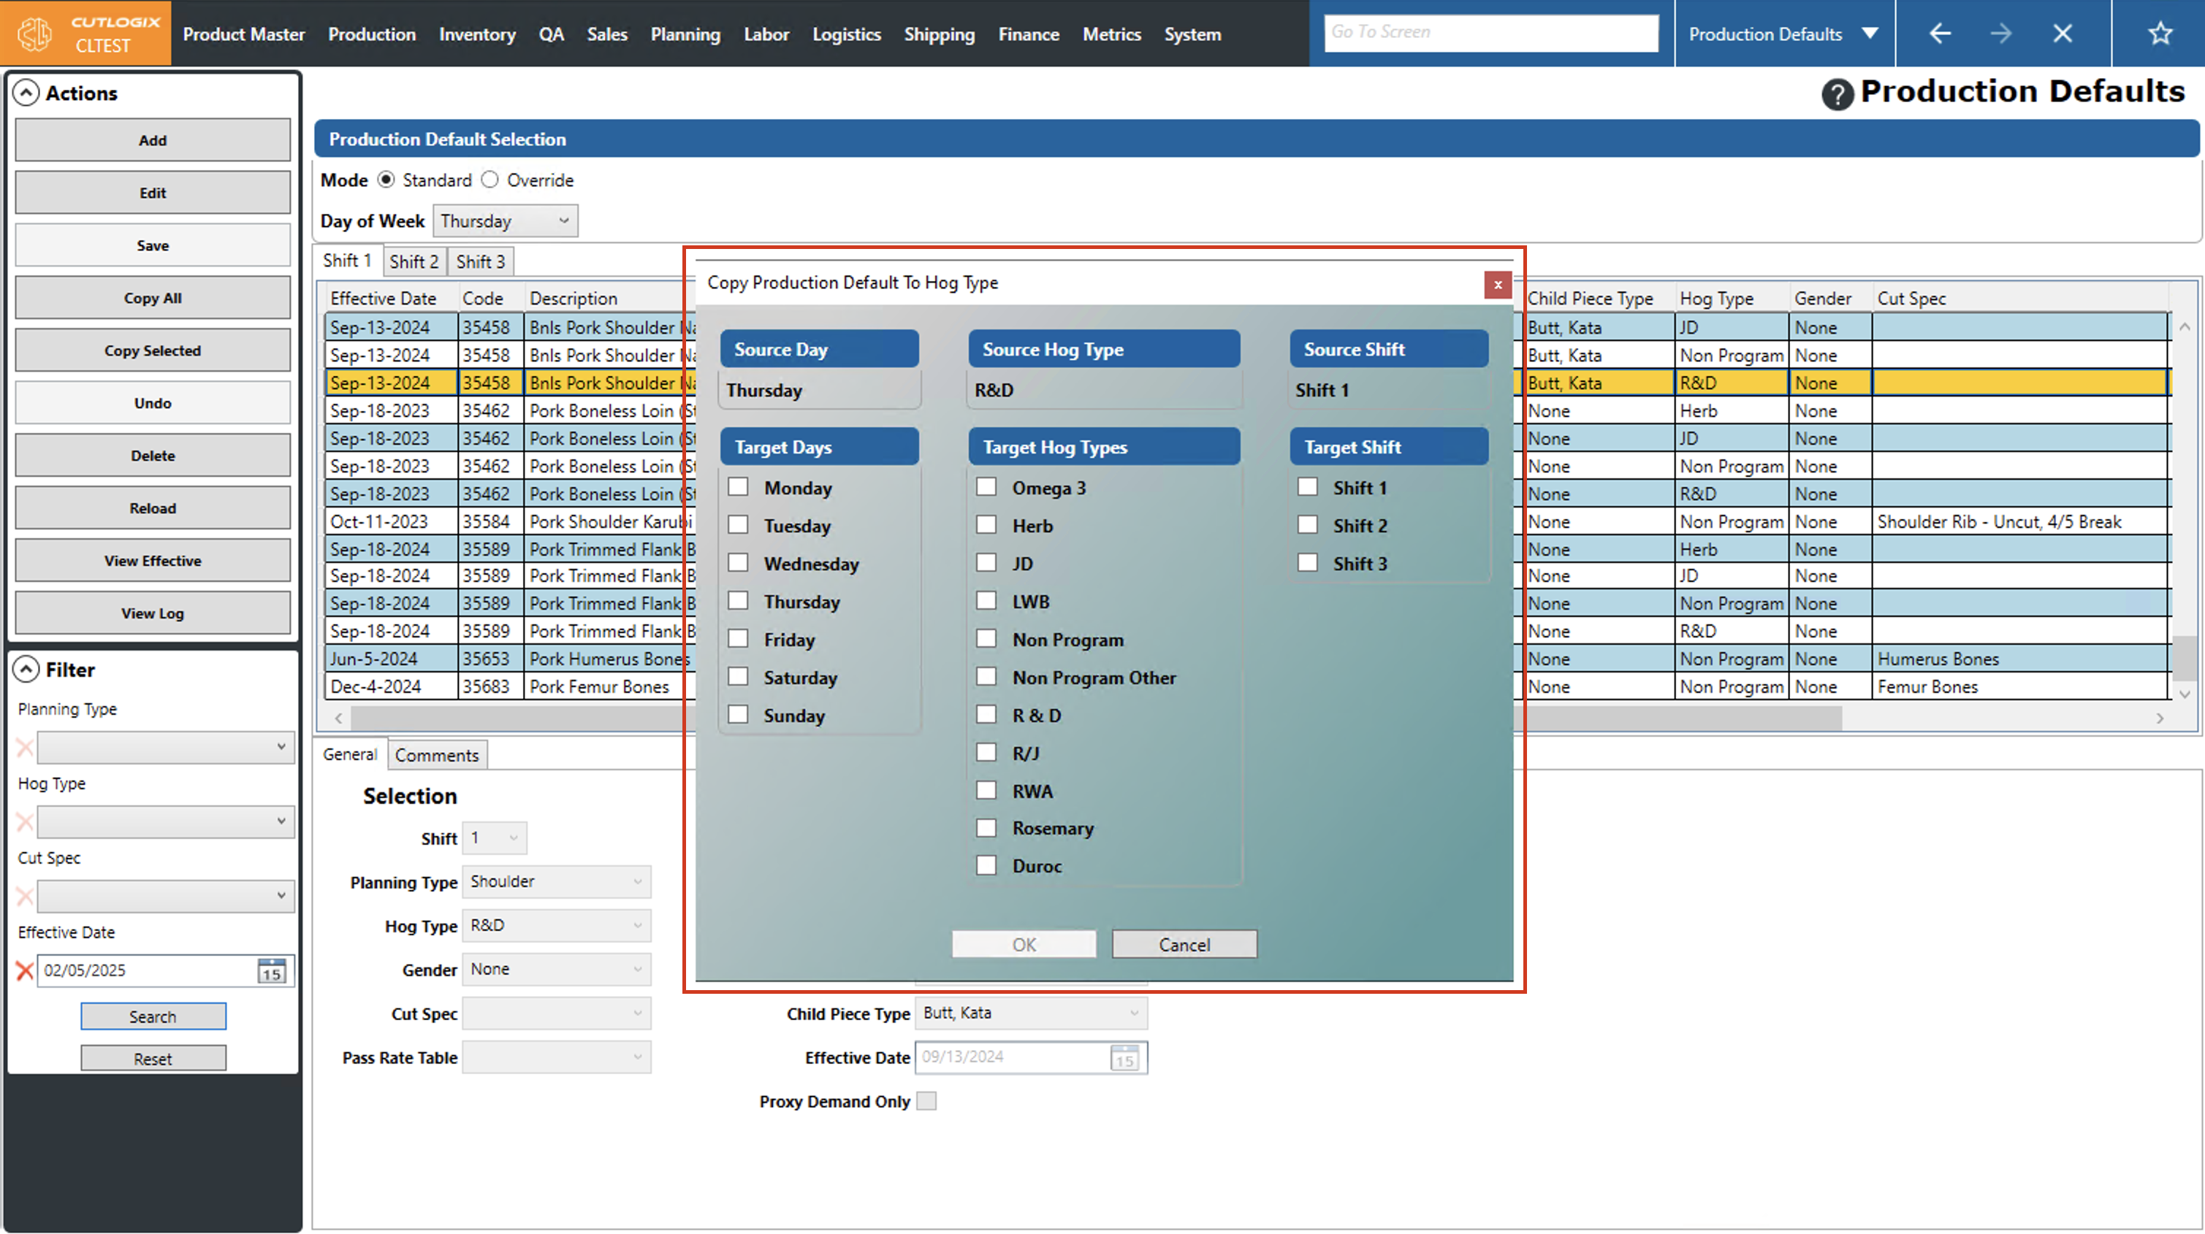This screenshot has height=1234, width=2205.
Task: Select the Override mode radio button
Action: 490,180
